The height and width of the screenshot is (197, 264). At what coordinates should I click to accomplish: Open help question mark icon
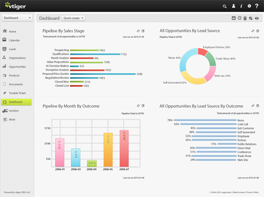tap(256, 6)
